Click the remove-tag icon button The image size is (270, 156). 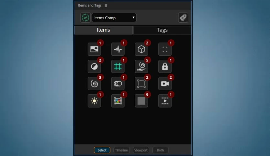tap(183, 17)
